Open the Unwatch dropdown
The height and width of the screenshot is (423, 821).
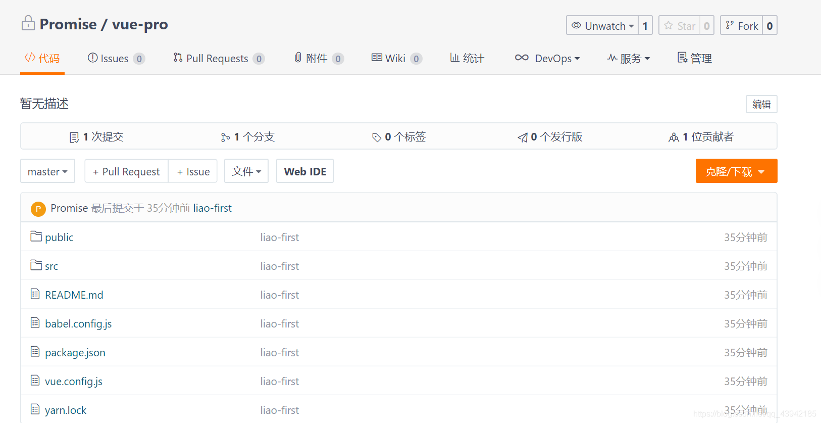[602, 25]
